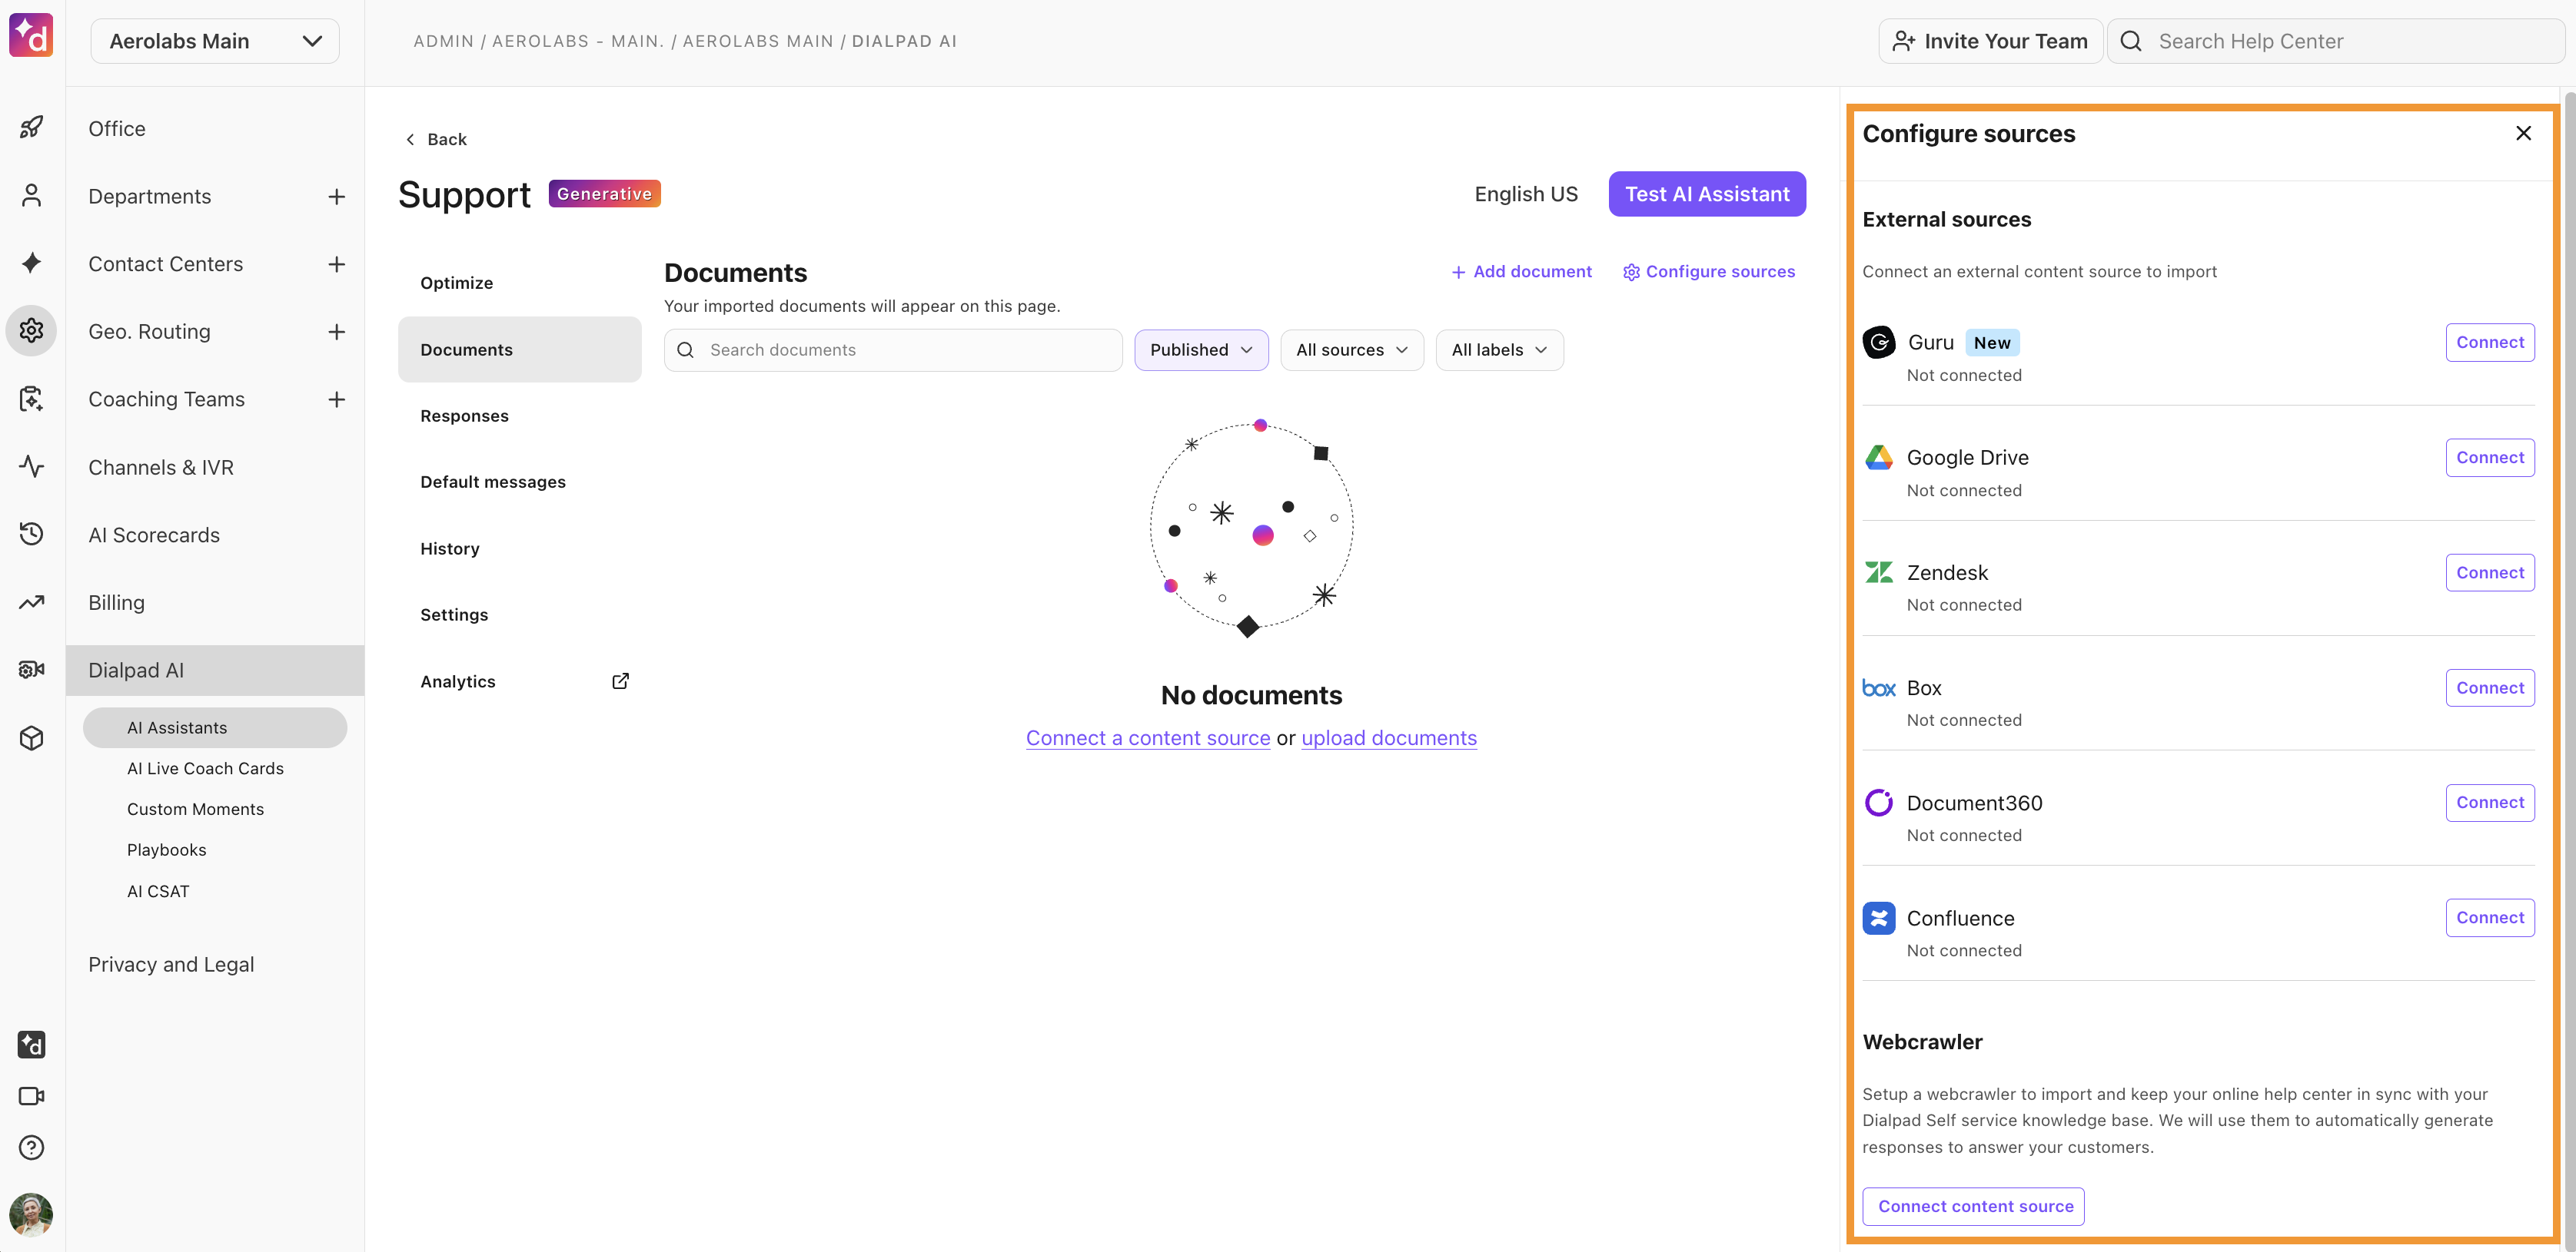Close the Configure sources panel
The height and width of the screenshot is (1252, 2576).
(x=2523, y=133)
